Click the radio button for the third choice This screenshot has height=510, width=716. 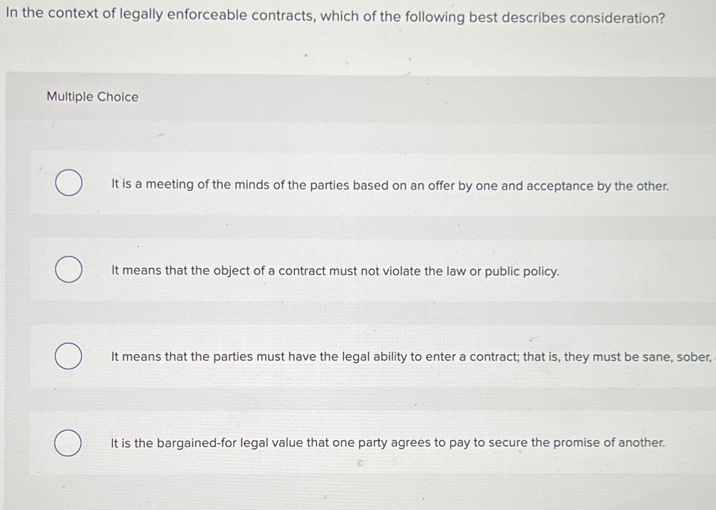click(x=69, y=356)
